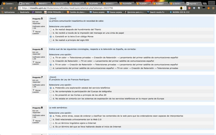The width and height of the screenshot is (216, 135).
Task: Open the Chrome hamburger menu
Action: (213, 8)
